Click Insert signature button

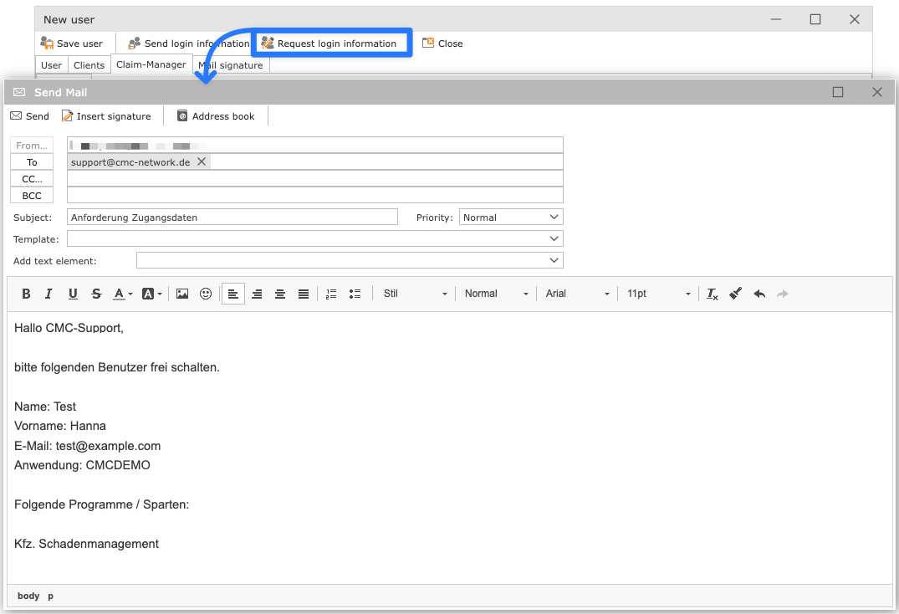(x=106, y=116)
